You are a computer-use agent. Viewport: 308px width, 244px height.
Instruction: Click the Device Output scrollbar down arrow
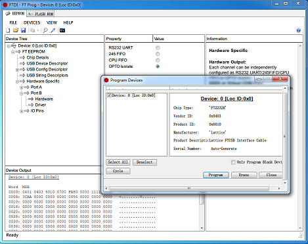(202, 228)
